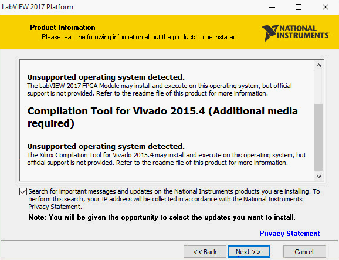Screen dimensions: 339x260
Task: Click the National Instruments logo
Action: click(296, 33)
